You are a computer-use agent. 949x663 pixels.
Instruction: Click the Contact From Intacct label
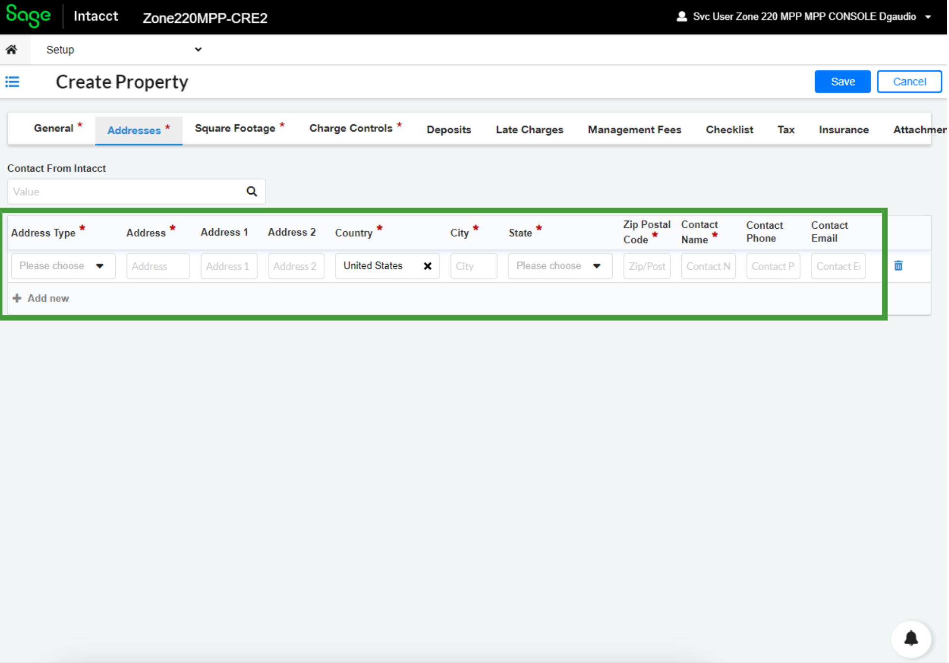point(56,168)
